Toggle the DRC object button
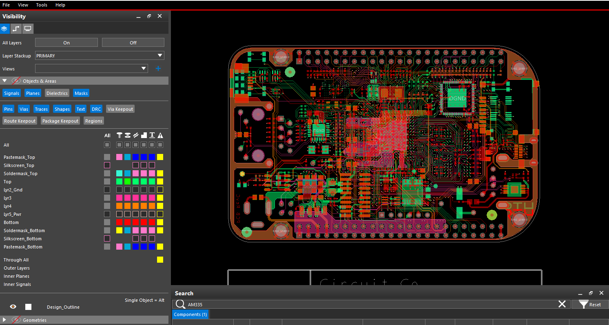Screen dimensions: 609x325 [96, 109]
